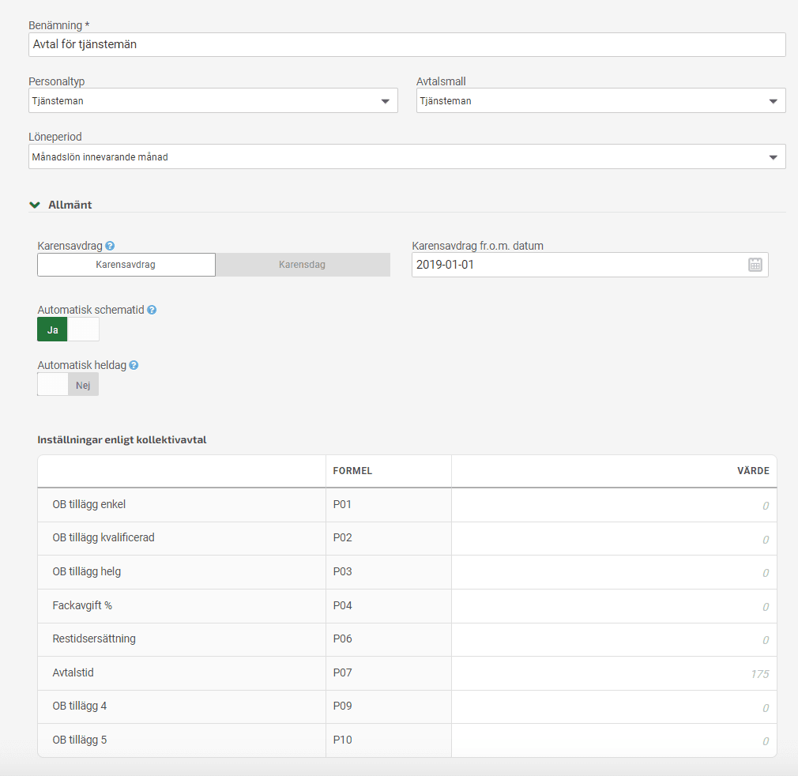The height and width of the screenshot is (776, 798).
Task: Click the OB tillägg enkel label
Action: pyautogui.click(x=89, y=504)
